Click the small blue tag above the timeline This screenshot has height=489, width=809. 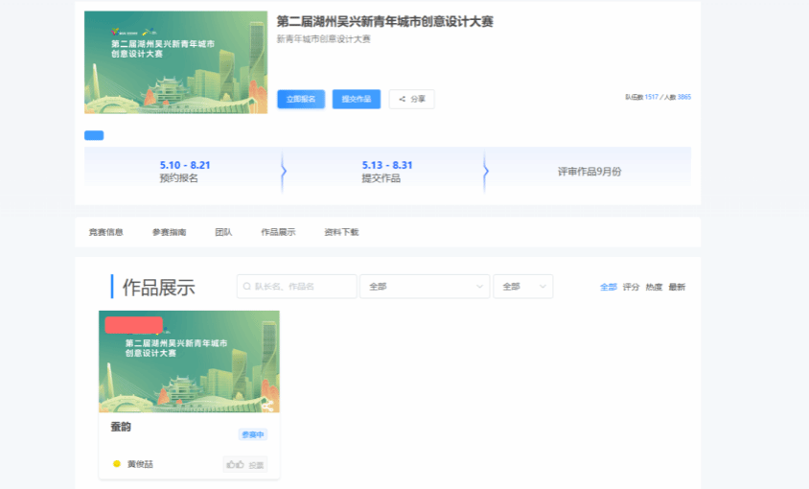click(94, 135)
